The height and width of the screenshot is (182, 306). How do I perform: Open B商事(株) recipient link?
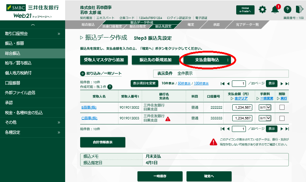89,107
